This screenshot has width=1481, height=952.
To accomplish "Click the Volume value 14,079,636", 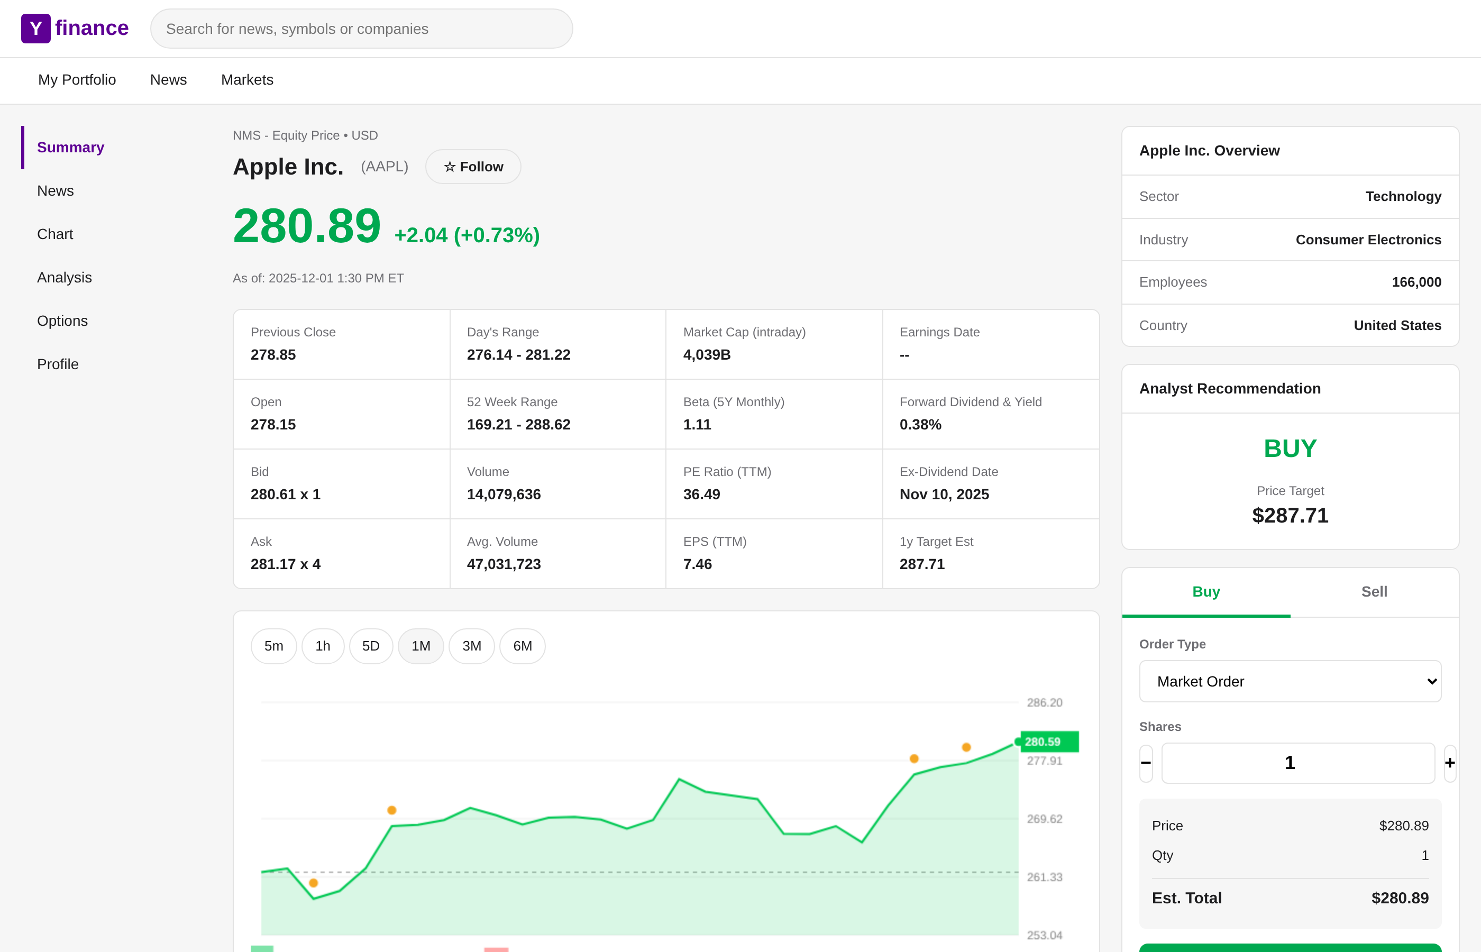I will (x=504, y=495).
